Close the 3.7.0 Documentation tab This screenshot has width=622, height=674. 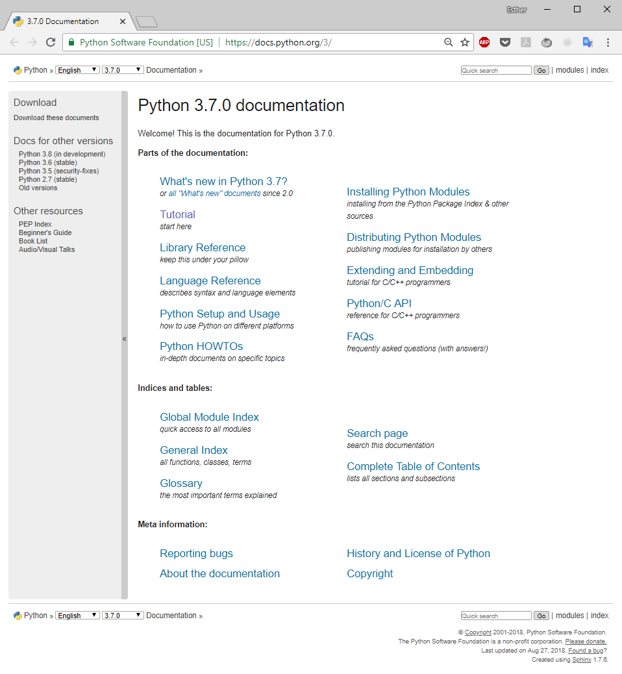click(123, 21)
